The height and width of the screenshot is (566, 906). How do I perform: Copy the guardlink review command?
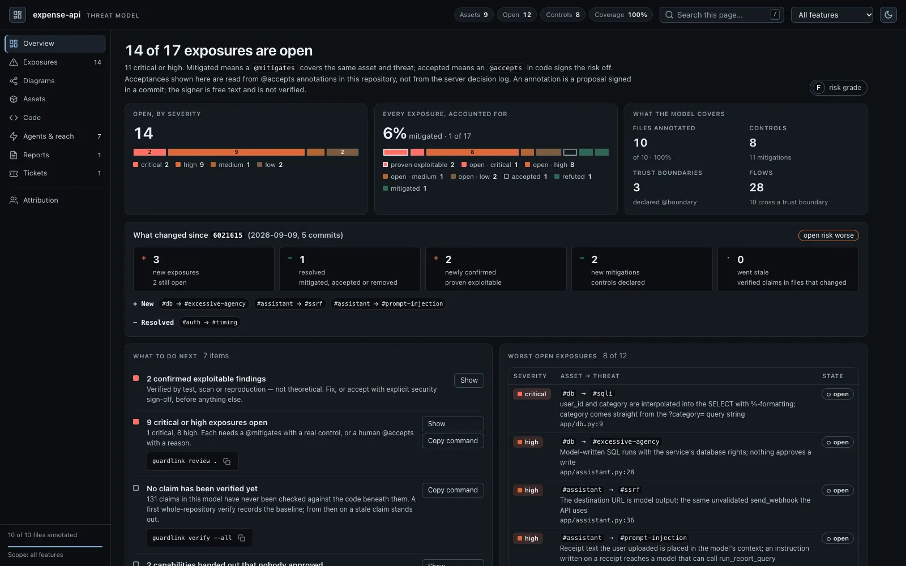pos(227,461)
